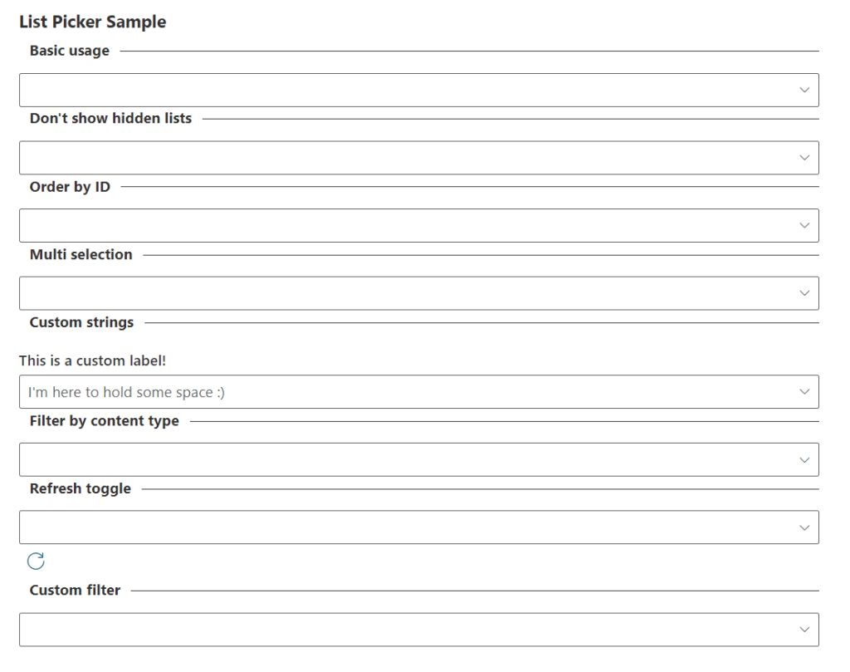Image resolution: width=850 pixels, height=672 pixels.
Task: Click the refresh icon under Refresh toggle
Action: pyautogui.click(x=36, y=562)
